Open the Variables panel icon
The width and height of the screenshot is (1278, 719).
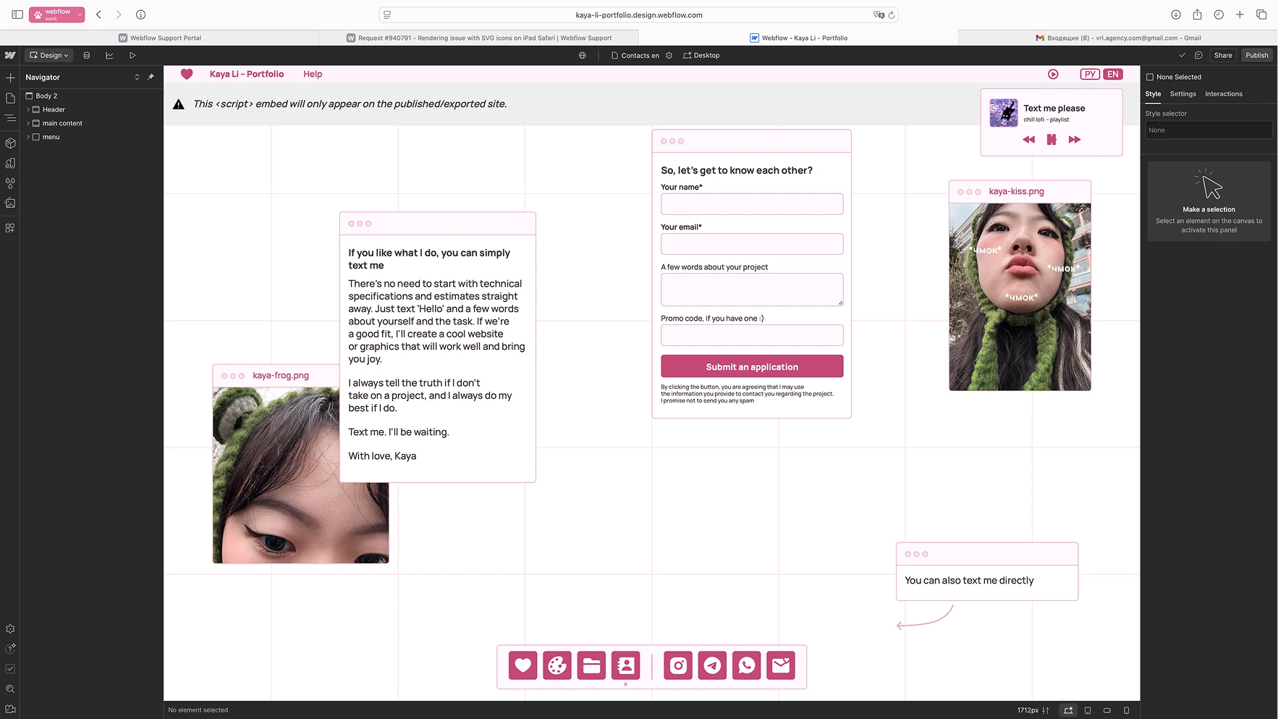10,164
